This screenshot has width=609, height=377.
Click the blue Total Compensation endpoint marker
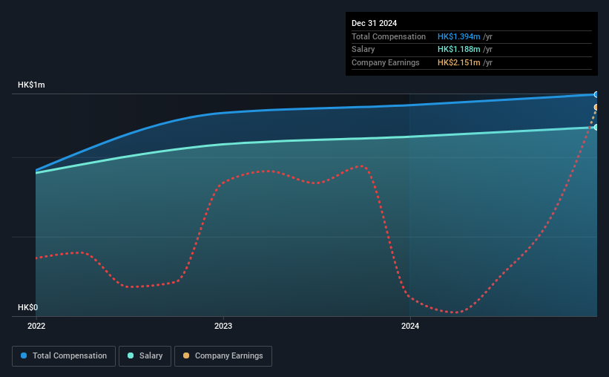click(x=596, y=94)
